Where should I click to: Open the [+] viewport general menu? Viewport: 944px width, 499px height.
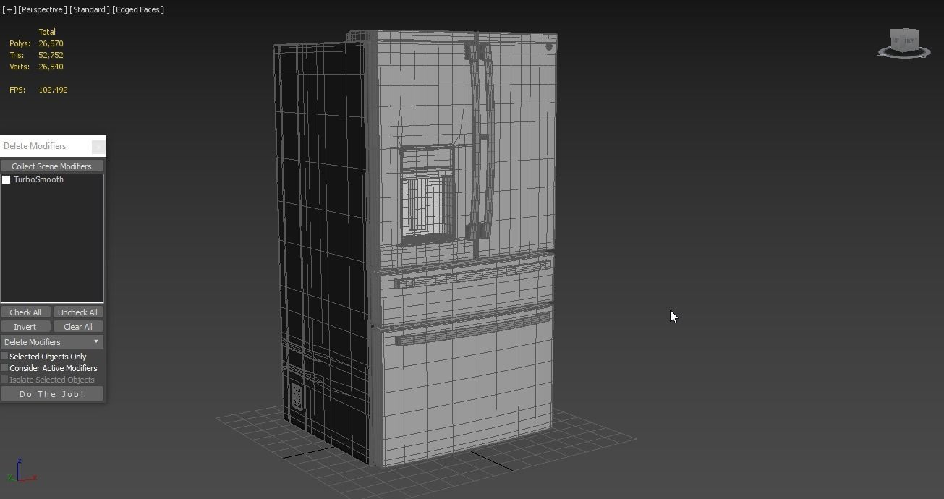point(9,9)
